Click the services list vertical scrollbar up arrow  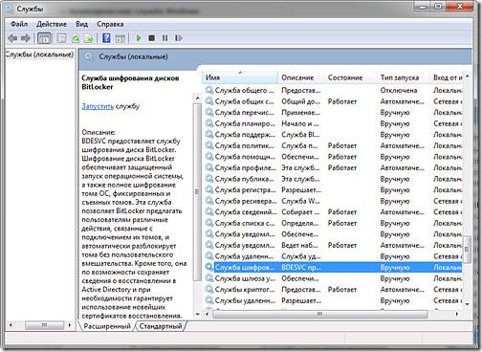pyautogui.click(x=467, y=77)
